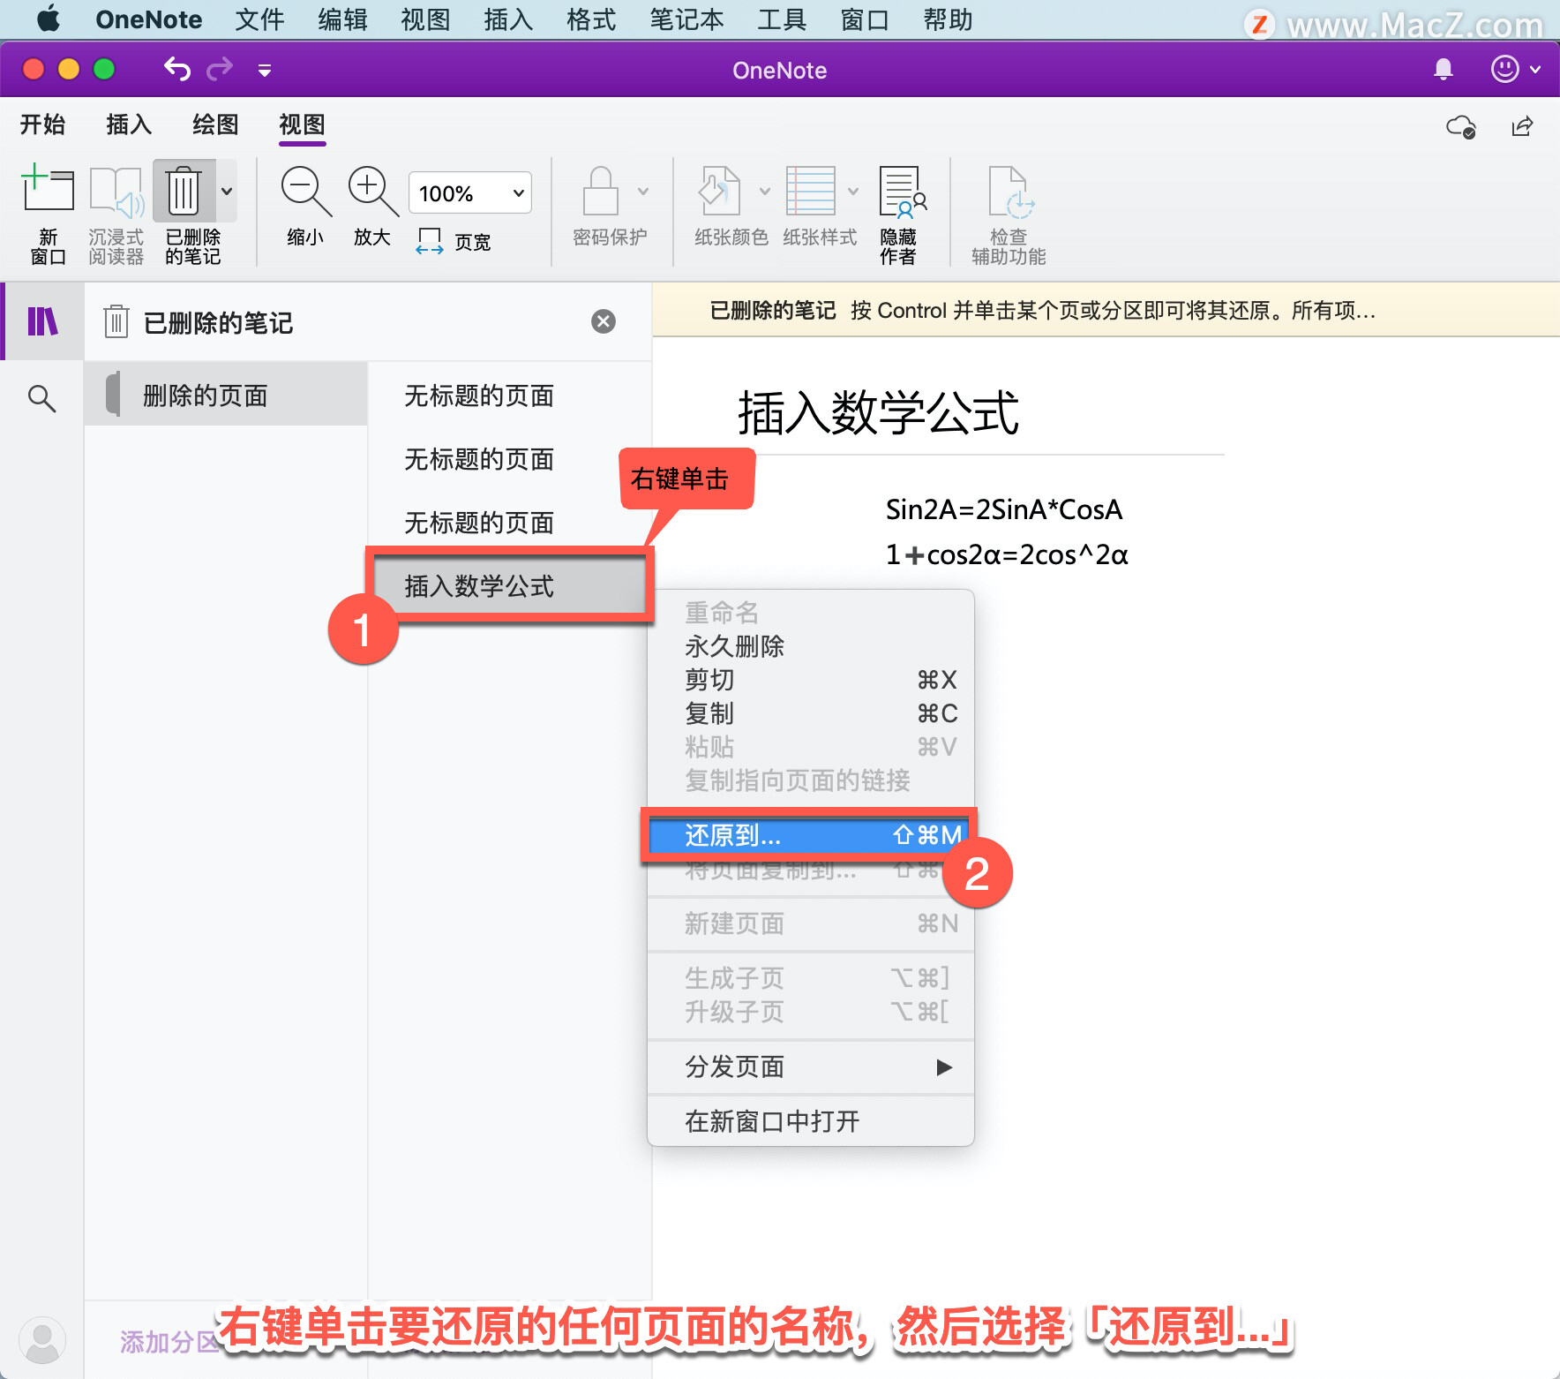Click the account avatar icon
This screenshot has height=1379, width=1560.
tap(42, 1339)
